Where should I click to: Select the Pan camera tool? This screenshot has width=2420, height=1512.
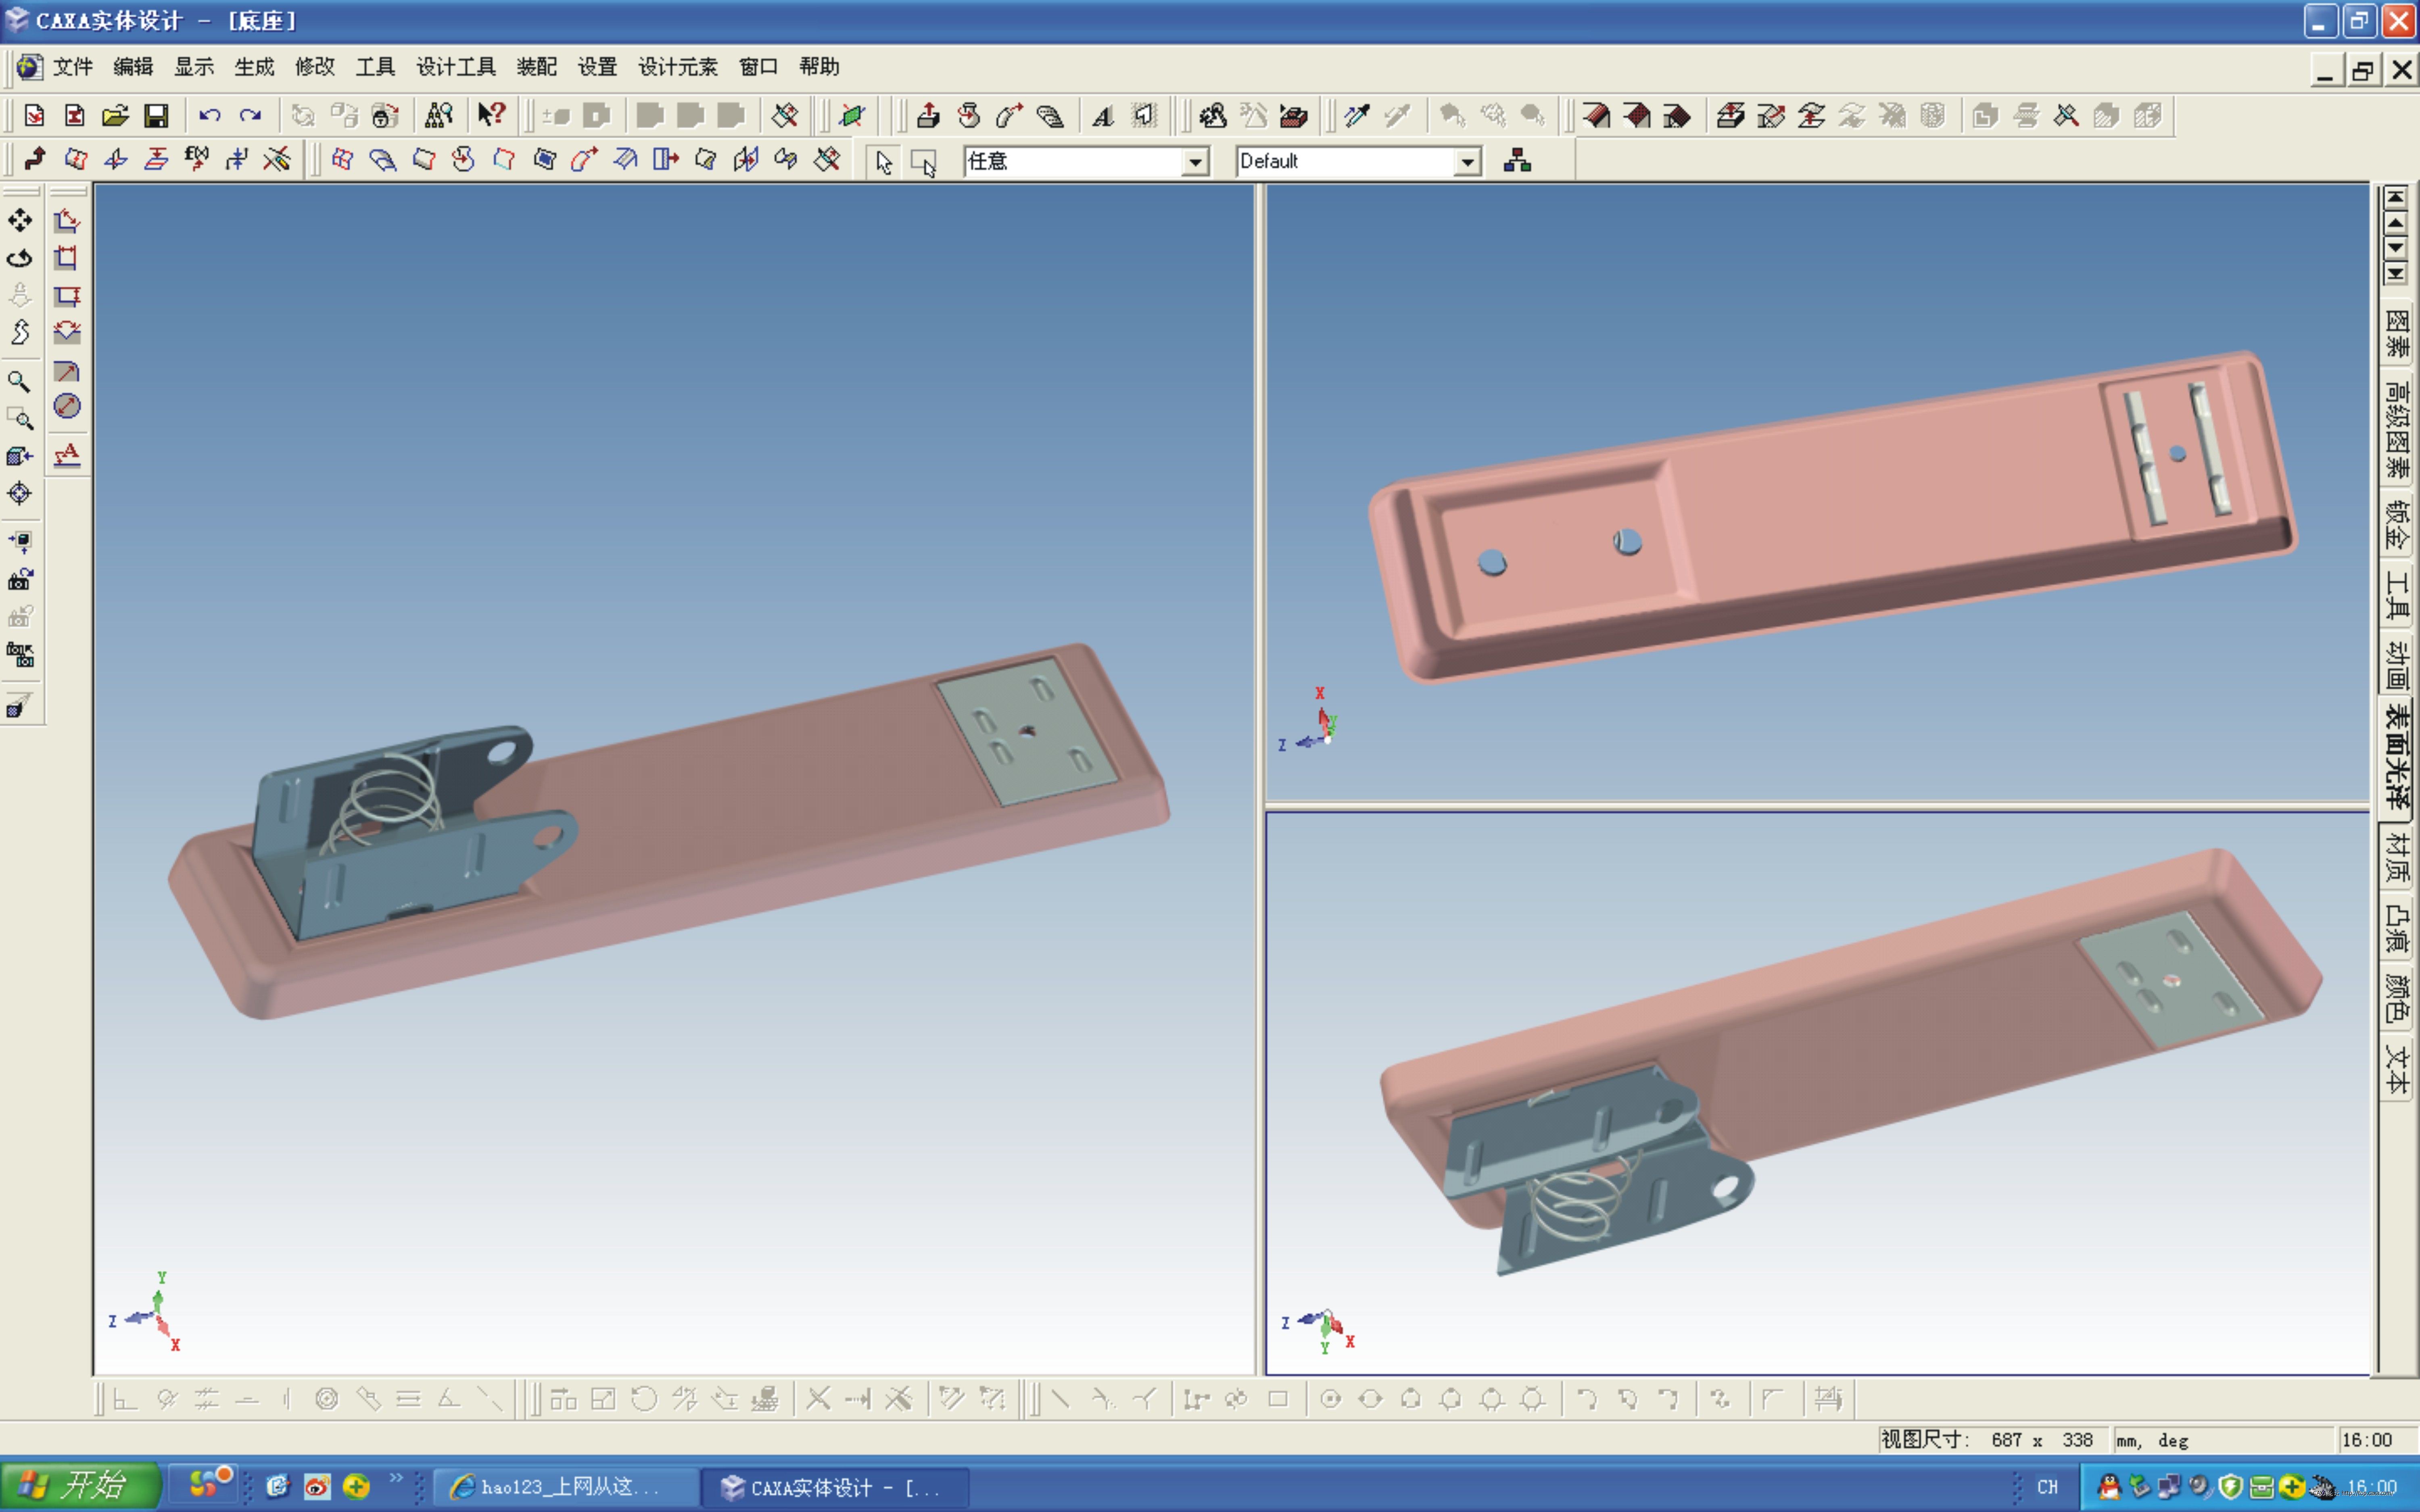tap(20, 220)
